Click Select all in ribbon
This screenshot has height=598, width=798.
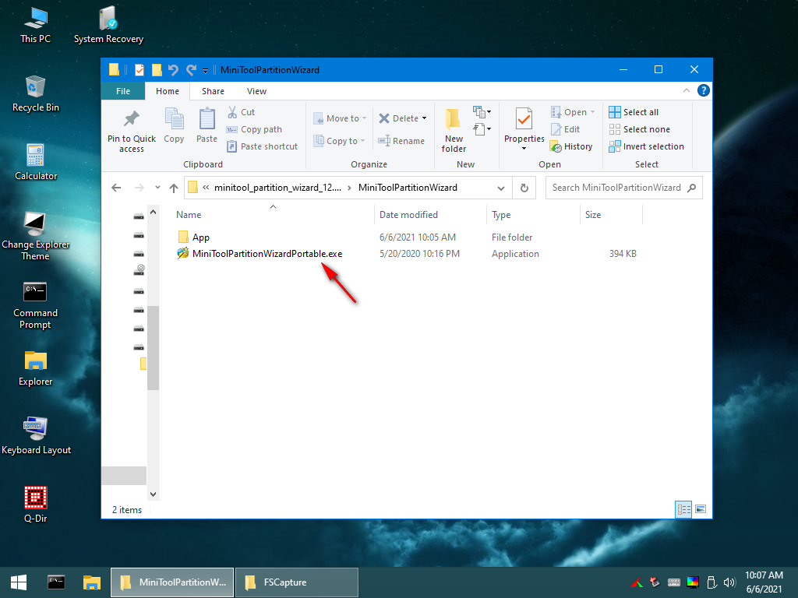634,112
